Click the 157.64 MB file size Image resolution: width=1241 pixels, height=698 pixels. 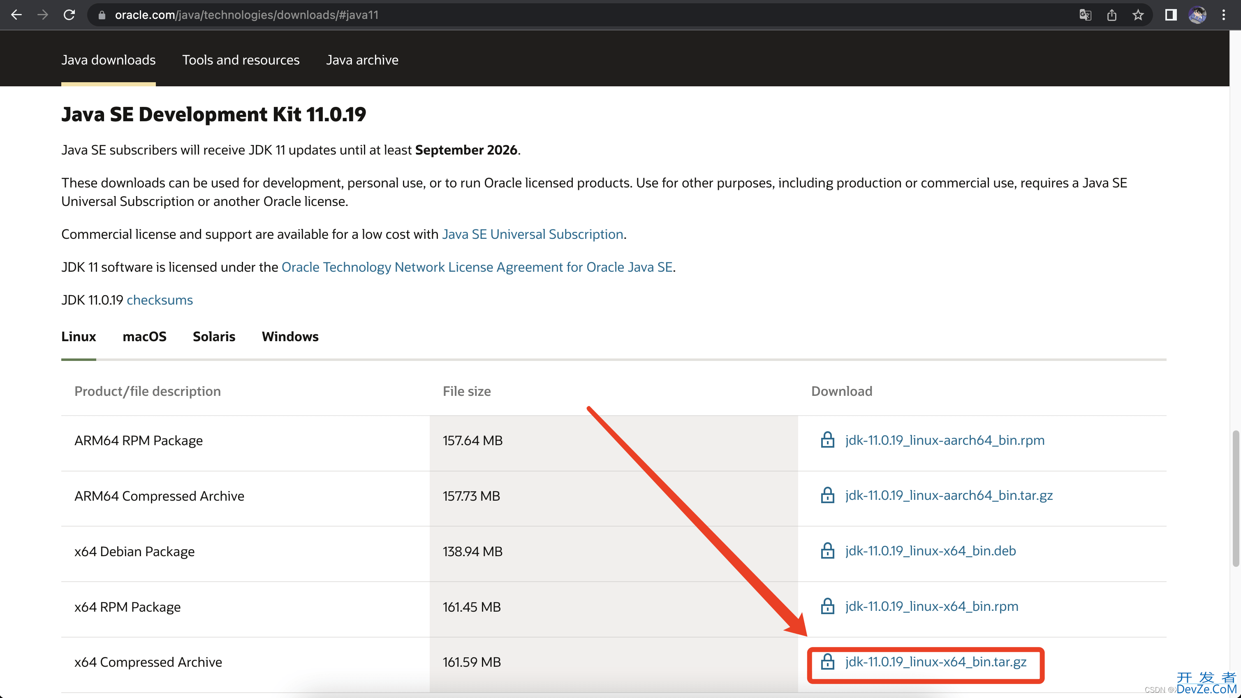tap(472, 440)
